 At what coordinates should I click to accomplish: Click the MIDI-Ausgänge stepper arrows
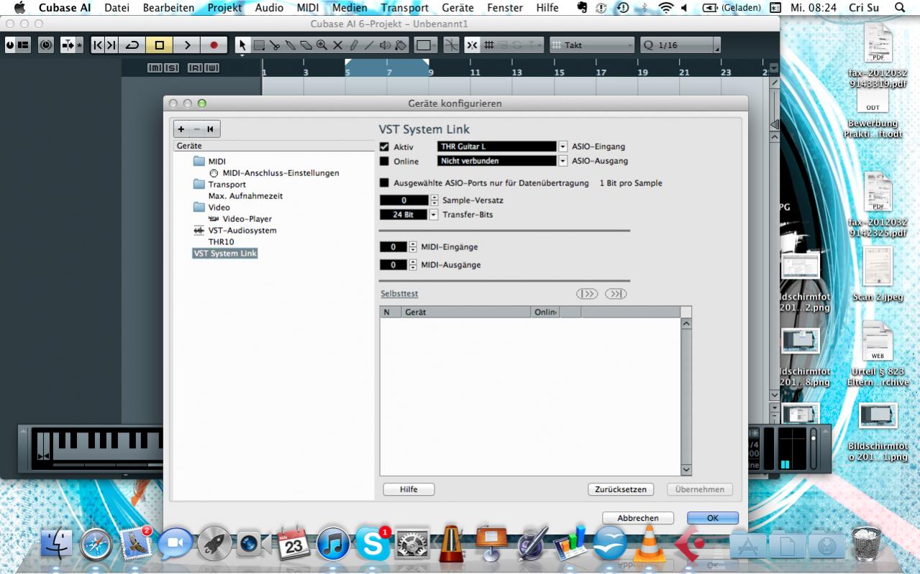(x=413, y=265)
